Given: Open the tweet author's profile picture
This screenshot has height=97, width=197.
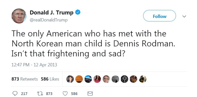Looking at the screenshot, I should [x=19, y=16].
